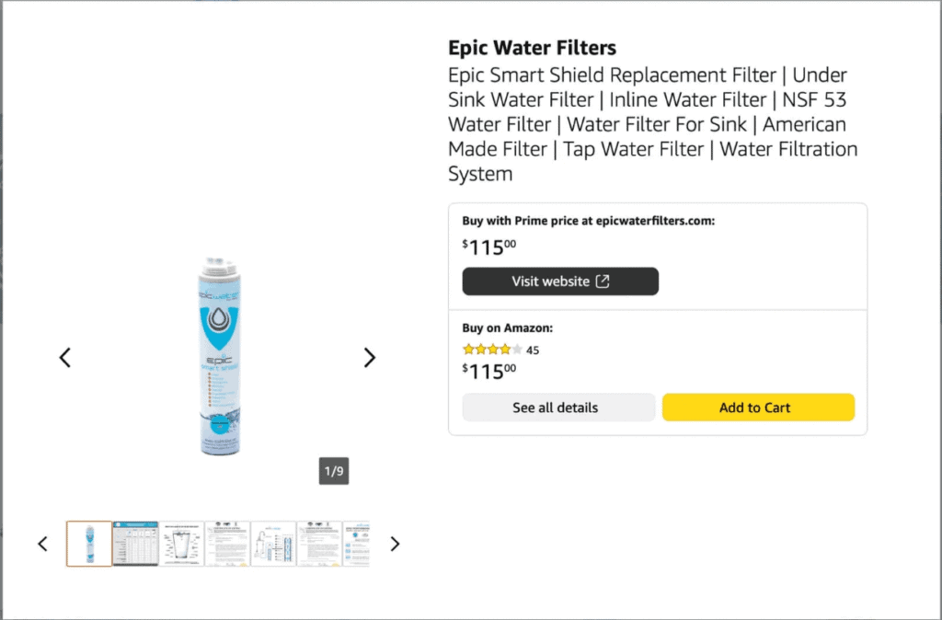This screenshot has height=620, width=942.
Task: Open the 45 reviews link
Action: tap(532, 350)
